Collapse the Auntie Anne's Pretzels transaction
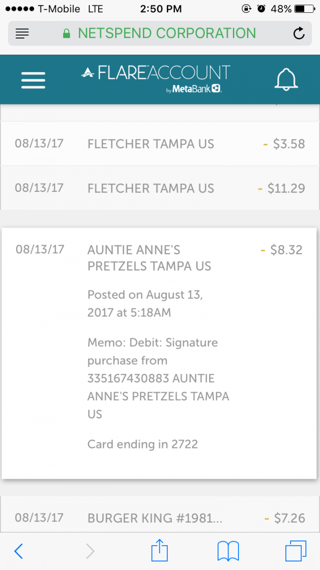 (149, 257)
